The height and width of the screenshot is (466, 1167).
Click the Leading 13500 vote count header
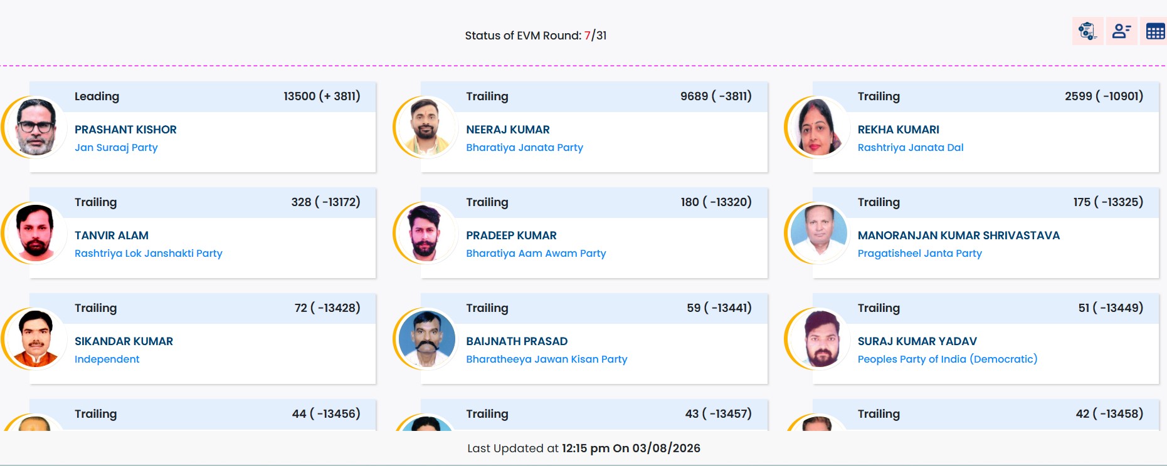click(203, 96)
